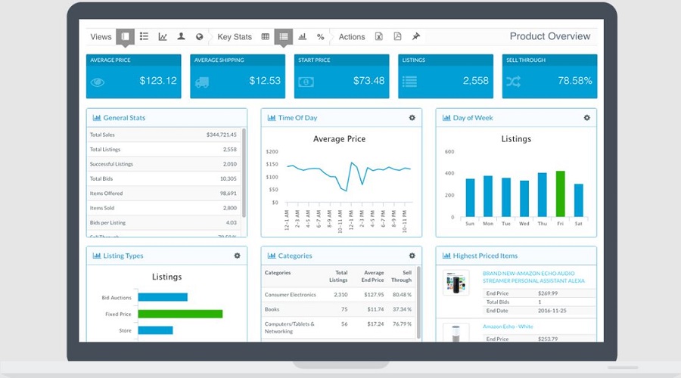The image size is (681, 378).
Task: Open Day of Week panel settings gear
Action: (586, 118)
